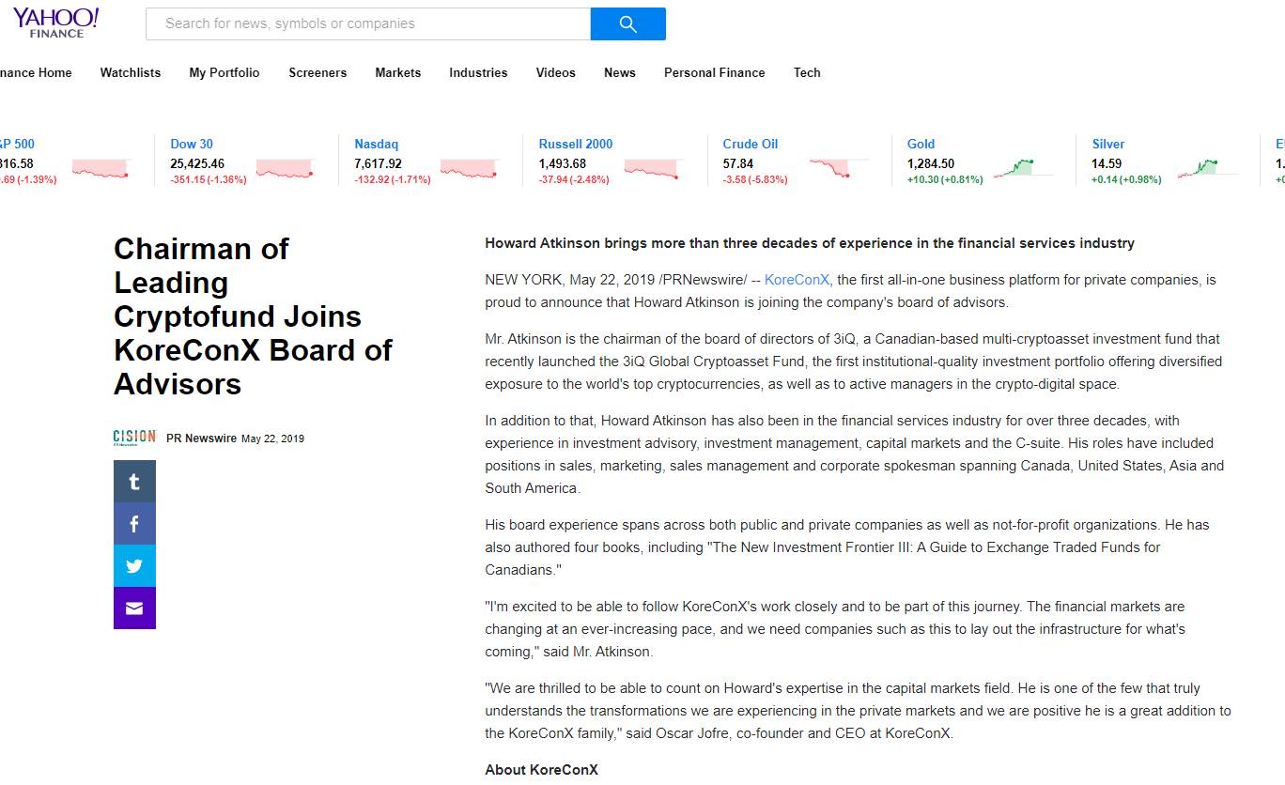Click the article date May 22, 2019
1285x785 pixels.
pos(273,439)
